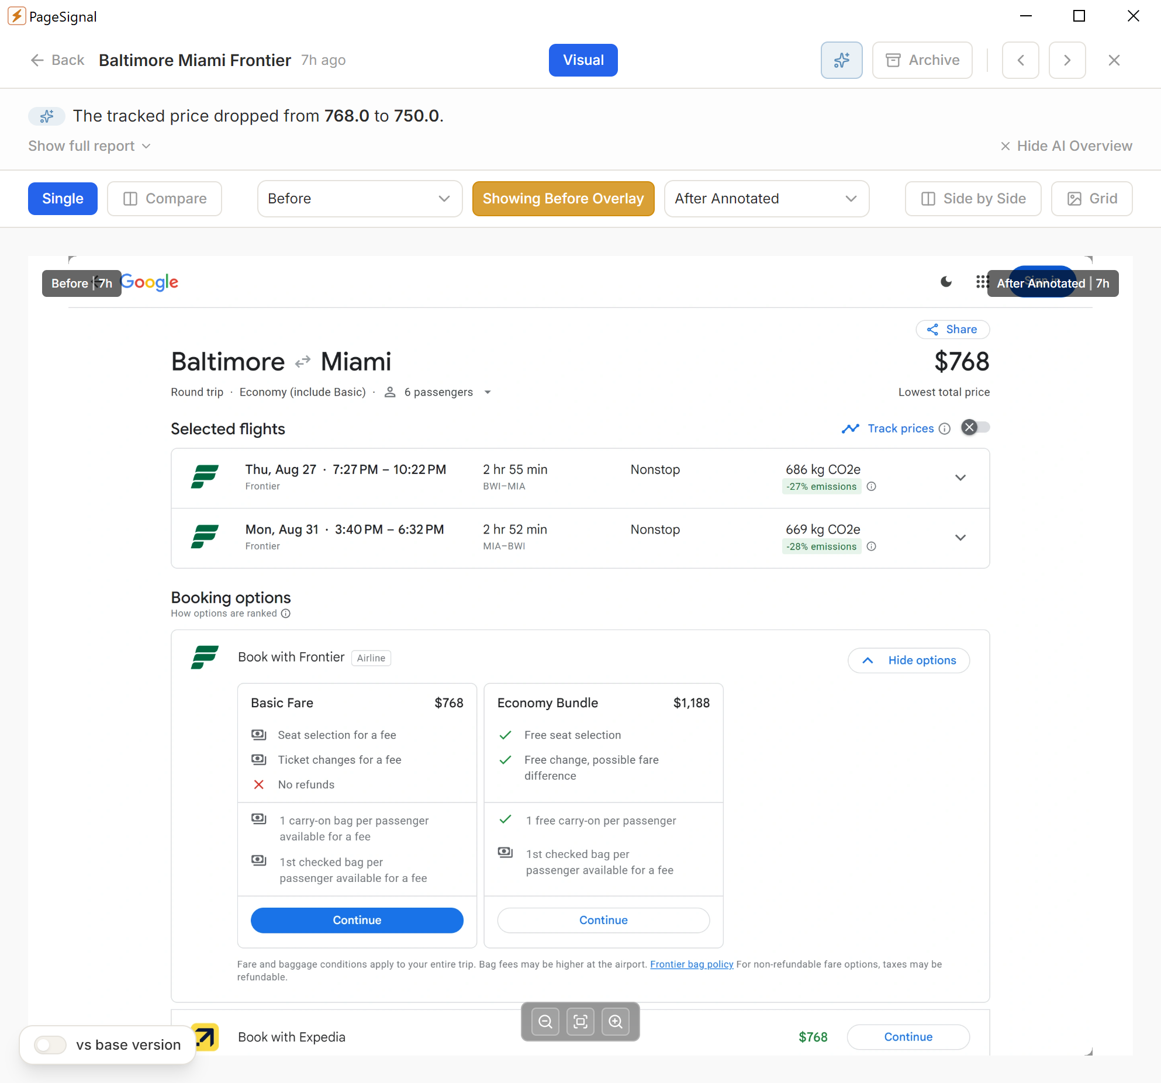Screen dimensions: 1161x1083
Task: Continue with Economy Bundle $1,188
Action: click(603, 920)
